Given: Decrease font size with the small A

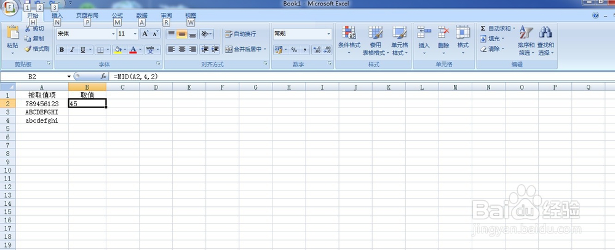Looking at the screenshot, I should (x=156, y=34).
